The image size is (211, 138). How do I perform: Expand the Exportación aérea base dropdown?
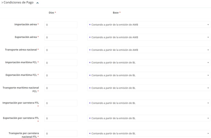(208, 37)
